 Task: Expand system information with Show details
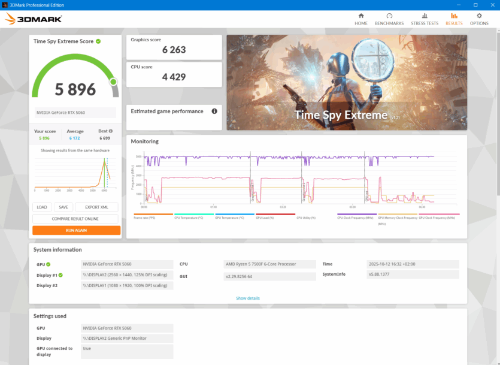247,298
